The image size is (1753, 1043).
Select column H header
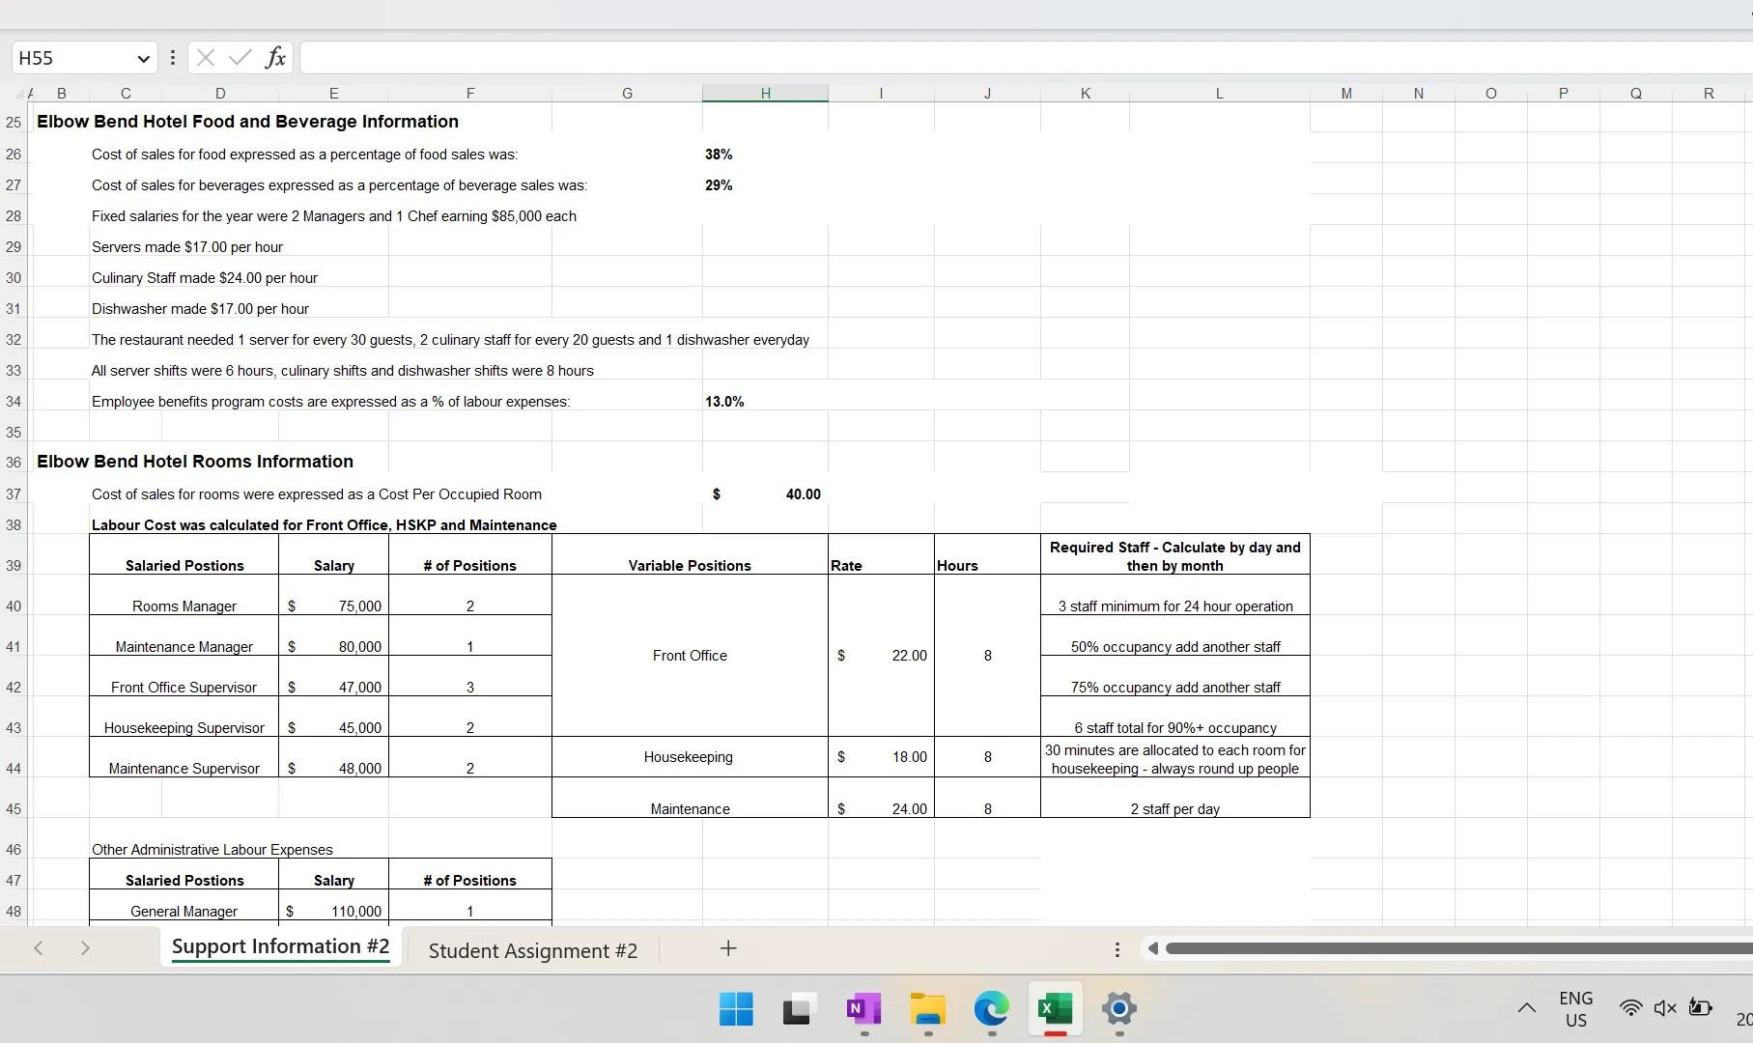pyautogui.click(x=765, y=94)
